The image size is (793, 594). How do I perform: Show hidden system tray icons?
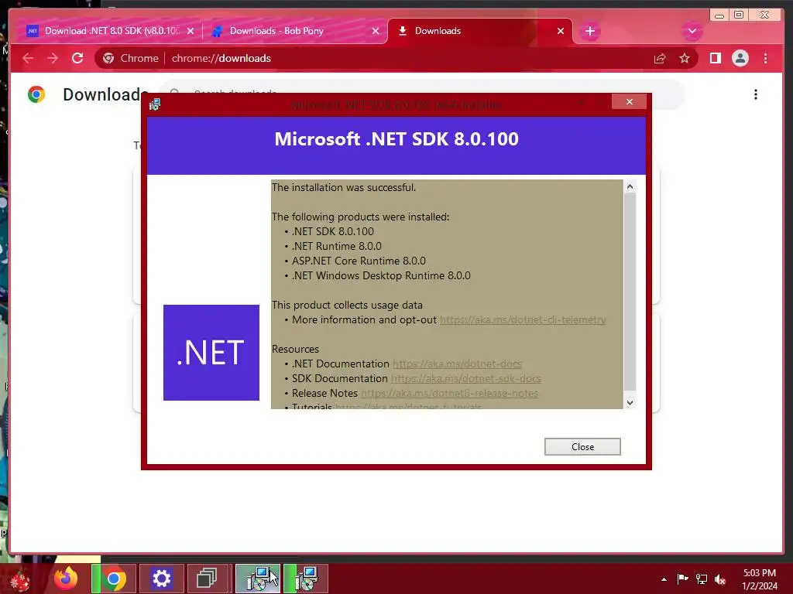click(664, 579)
